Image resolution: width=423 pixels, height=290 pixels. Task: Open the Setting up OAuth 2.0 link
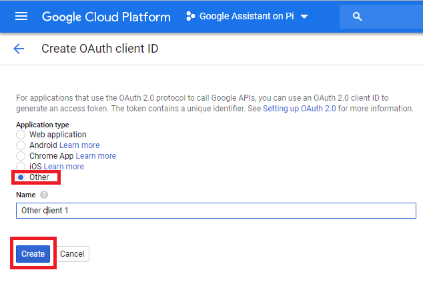tap(299, 109)
